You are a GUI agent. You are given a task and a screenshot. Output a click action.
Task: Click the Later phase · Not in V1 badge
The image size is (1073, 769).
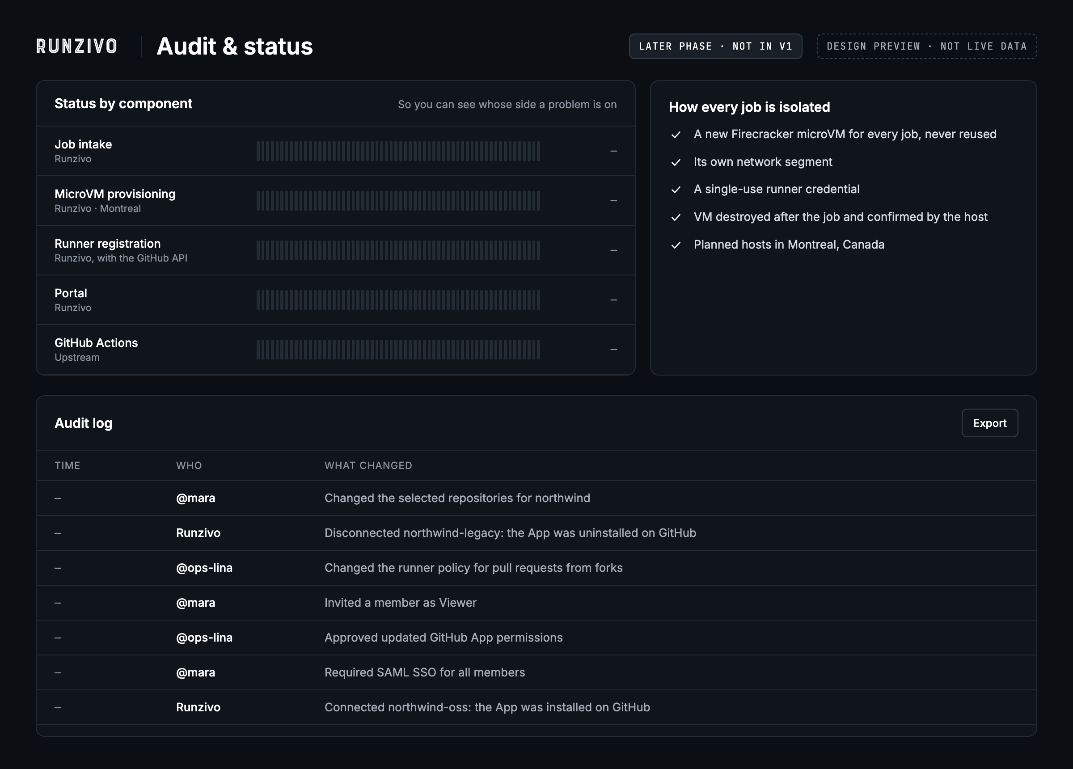tap(715, 46)
